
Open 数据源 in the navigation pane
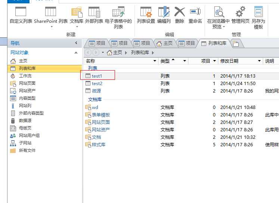click(x=44, y=121)
